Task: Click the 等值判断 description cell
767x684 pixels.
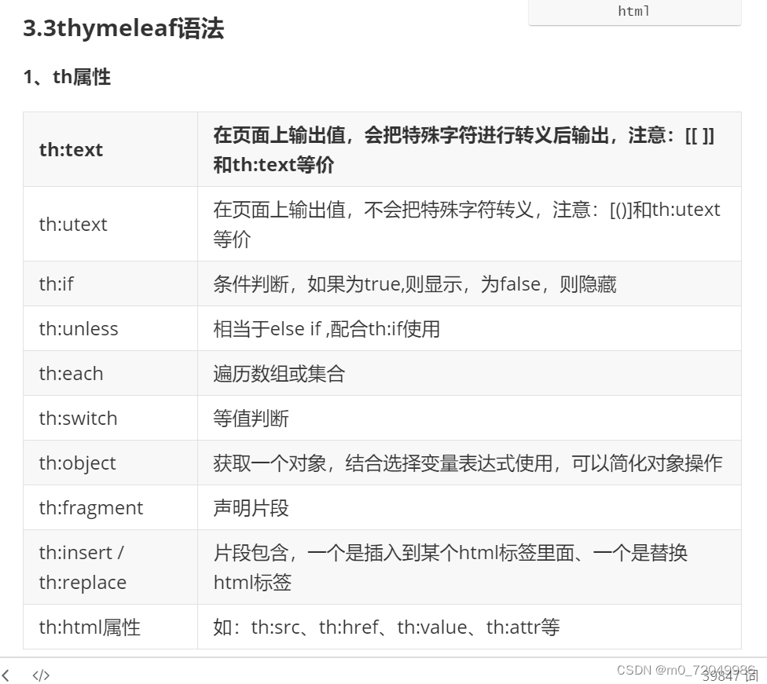Action: (x=251, y=418)
